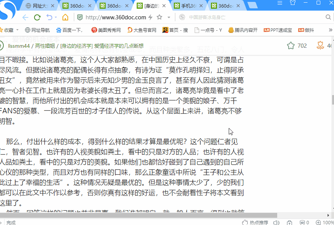Open the browser main menu hamburger icon
334x225 pixels.
coord(280,3)
